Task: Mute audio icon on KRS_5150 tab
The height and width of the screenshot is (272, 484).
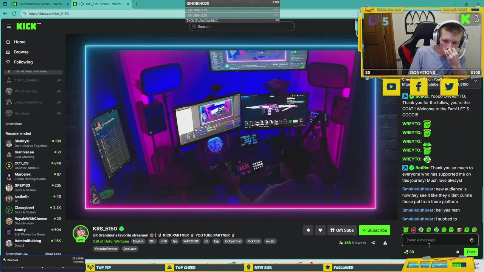Action: point(82,4)
